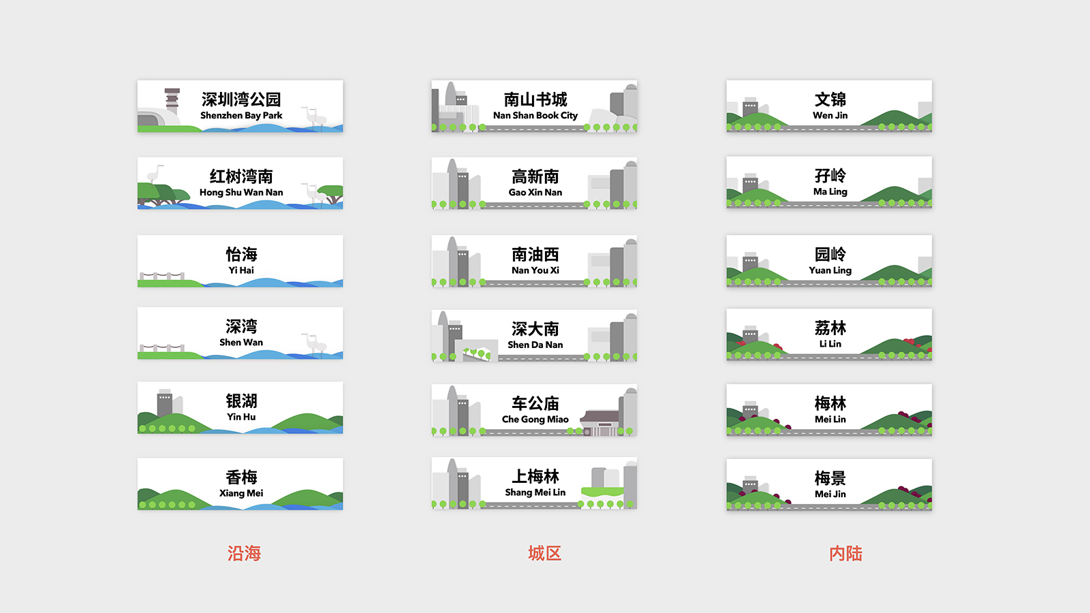Click the bridge railing icon in Yi Hai card
1090x613 pixels.
(x=161, y=277)
